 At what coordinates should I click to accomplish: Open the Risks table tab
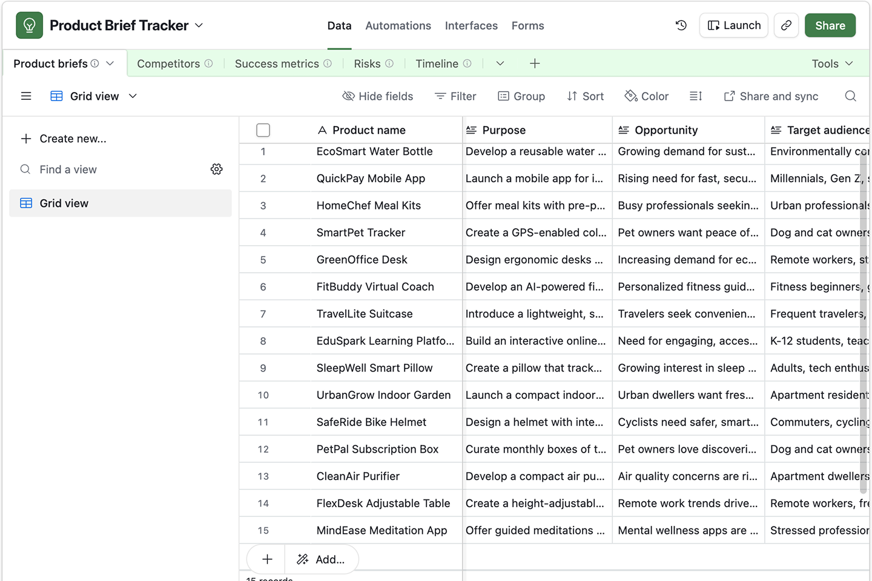(x=367, y=64)
